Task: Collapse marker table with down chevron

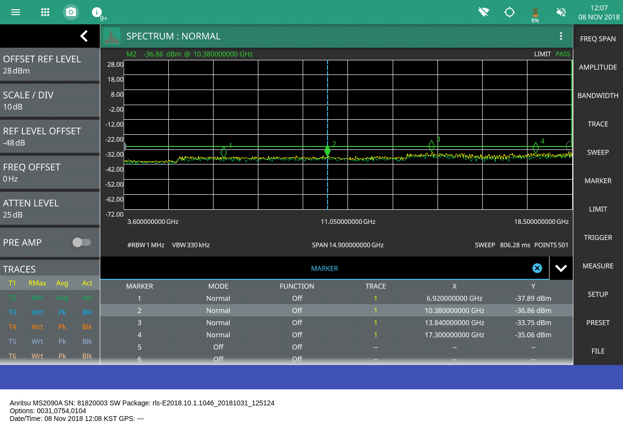Action: point(561,268)
